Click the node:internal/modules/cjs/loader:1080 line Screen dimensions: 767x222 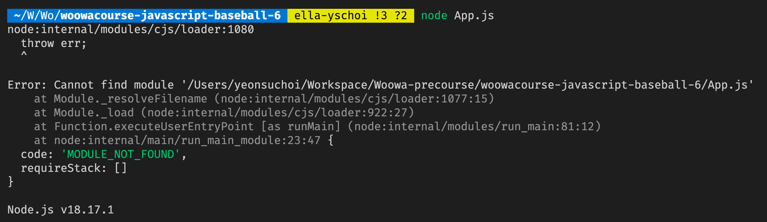[131, 30]
